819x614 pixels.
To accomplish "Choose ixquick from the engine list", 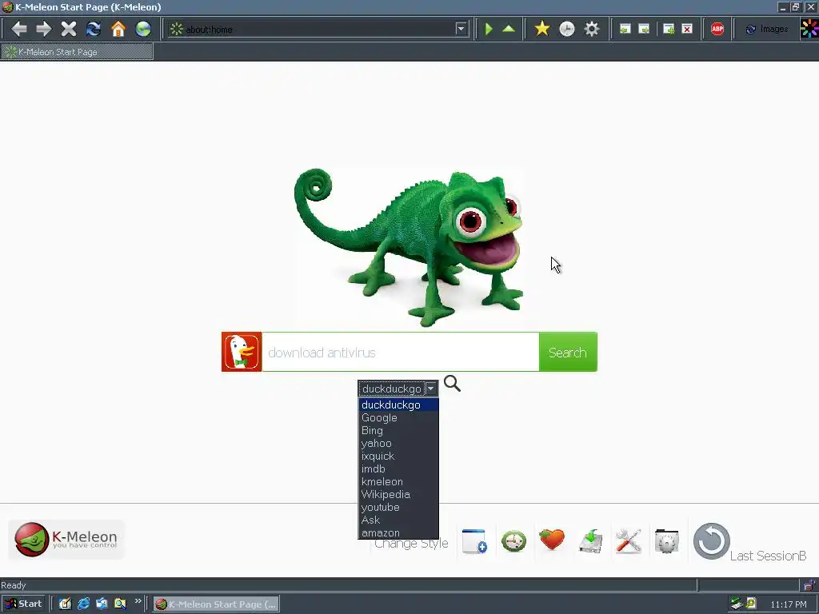I will click(398, 456).
